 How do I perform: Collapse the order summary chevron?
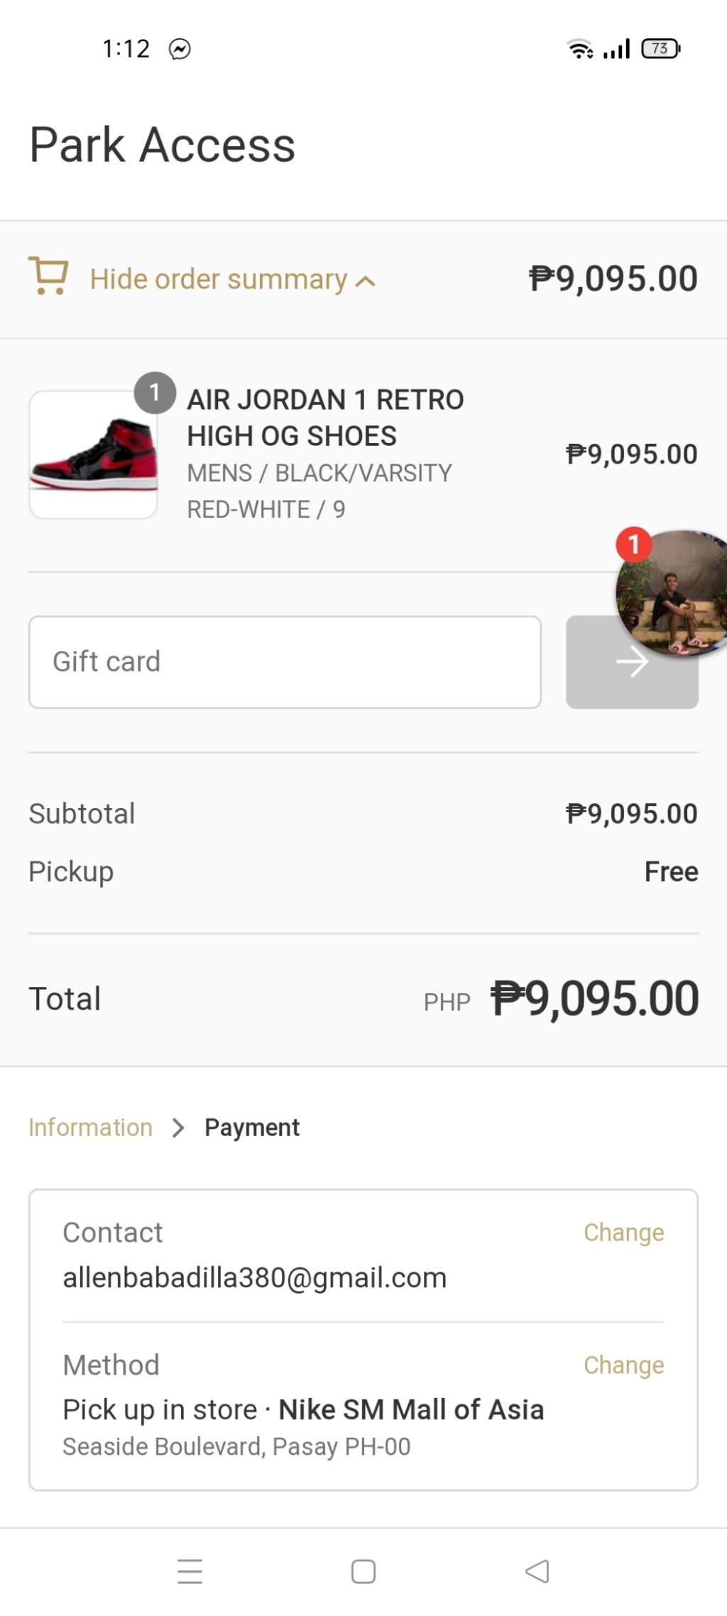(x=366, y=281)
